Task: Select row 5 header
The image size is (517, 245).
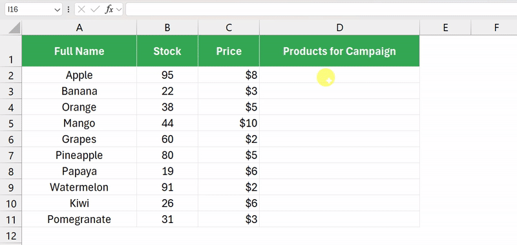Action: point(11,123)
